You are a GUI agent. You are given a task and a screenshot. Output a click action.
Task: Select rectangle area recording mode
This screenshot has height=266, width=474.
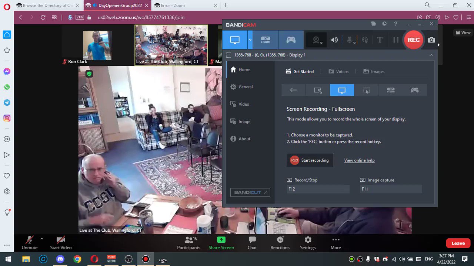318,90
